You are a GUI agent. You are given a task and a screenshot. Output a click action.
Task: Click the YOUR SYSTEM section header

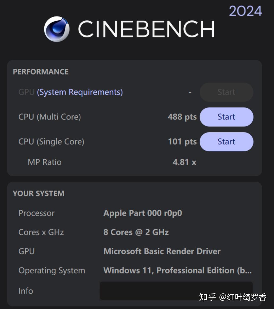38,194
